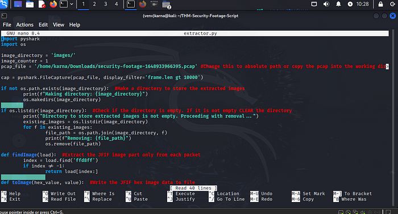This screenshot has height=214, width=398.
Task: Place cursor on 'import pyshark' line
Action: [20, 39]
